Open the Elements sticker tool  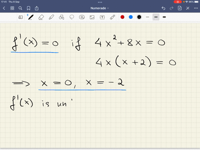pos(82,17)
